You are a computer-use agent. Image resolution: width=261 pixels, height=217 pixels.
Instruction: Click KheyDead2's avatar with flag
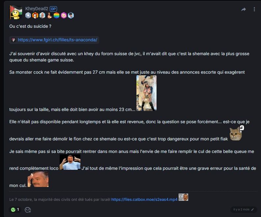point(15,12)
